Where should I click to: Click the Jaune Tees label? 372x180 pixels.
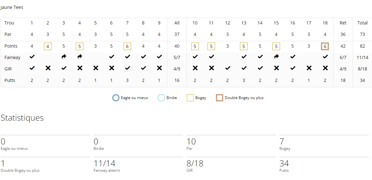pyautogui.click(x=12, y=7)
